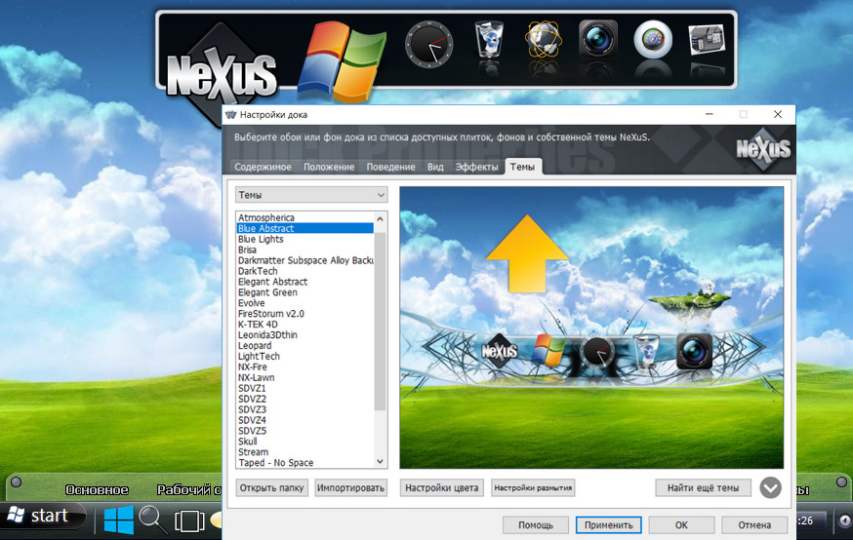Image resolution: width=853 pixels, height=540 pixels.
Task: Open taskbar magnifier search icon
Action: [x=153, y=520]
